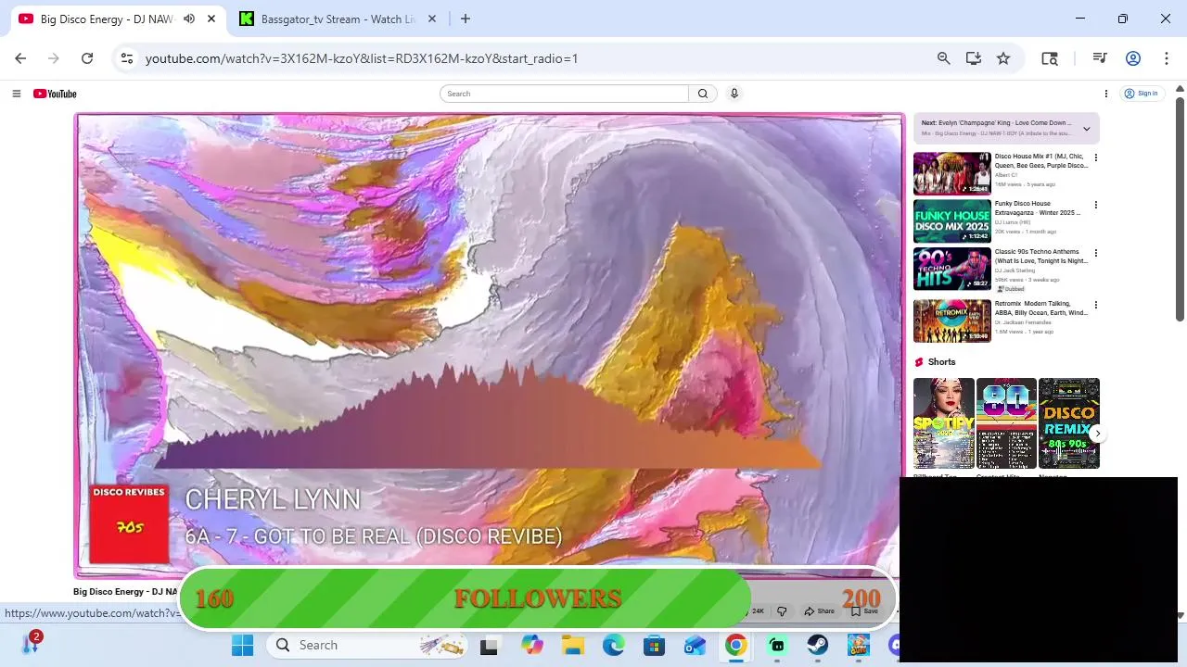Go back in Chrome
The image size is (1187, 667).
pyautogui.click(x=20, y=58)
